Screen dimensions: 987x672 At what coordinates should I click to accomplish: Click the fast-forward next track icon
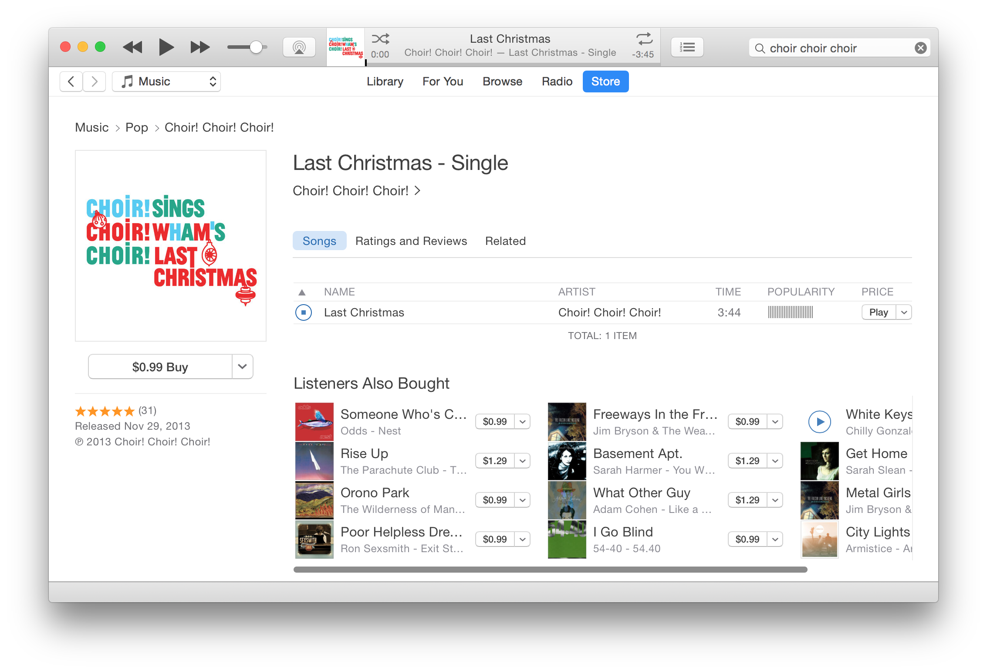tap(200, 47)
